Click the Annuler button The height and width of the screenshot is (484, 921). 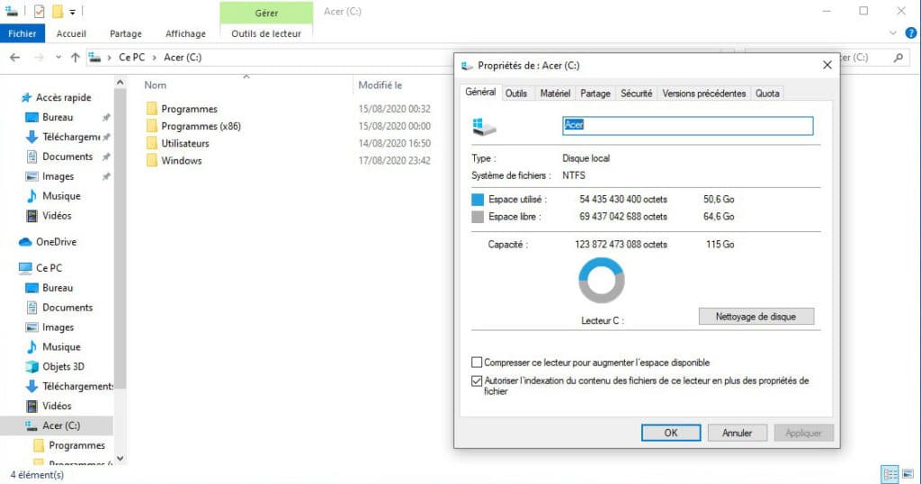pos(738,433)
